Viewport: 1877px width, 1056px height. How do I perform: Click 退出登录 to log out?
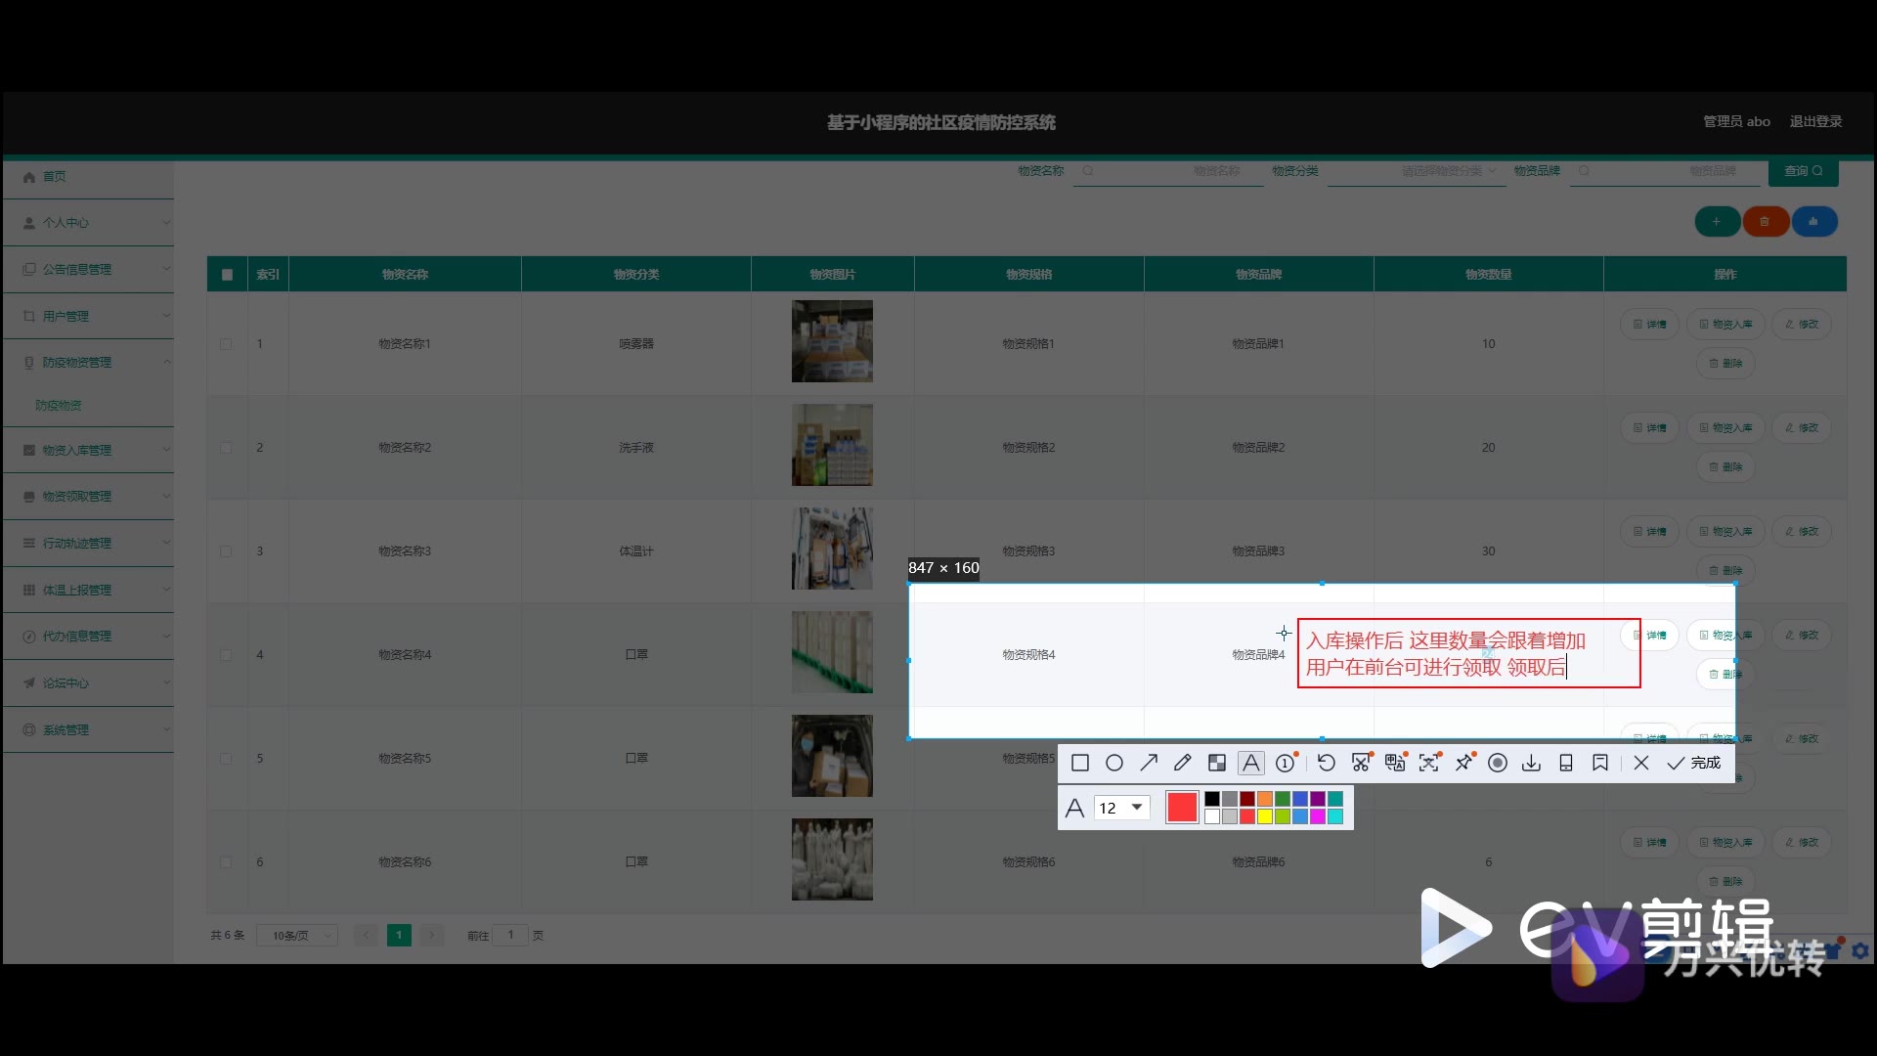pos(1815,121)
